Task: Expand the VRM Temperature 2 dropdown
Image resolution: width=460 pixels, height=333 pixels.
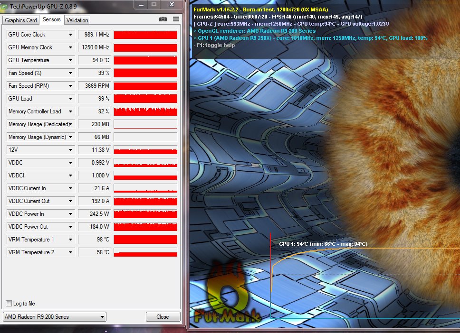Action: pos(70,252)
